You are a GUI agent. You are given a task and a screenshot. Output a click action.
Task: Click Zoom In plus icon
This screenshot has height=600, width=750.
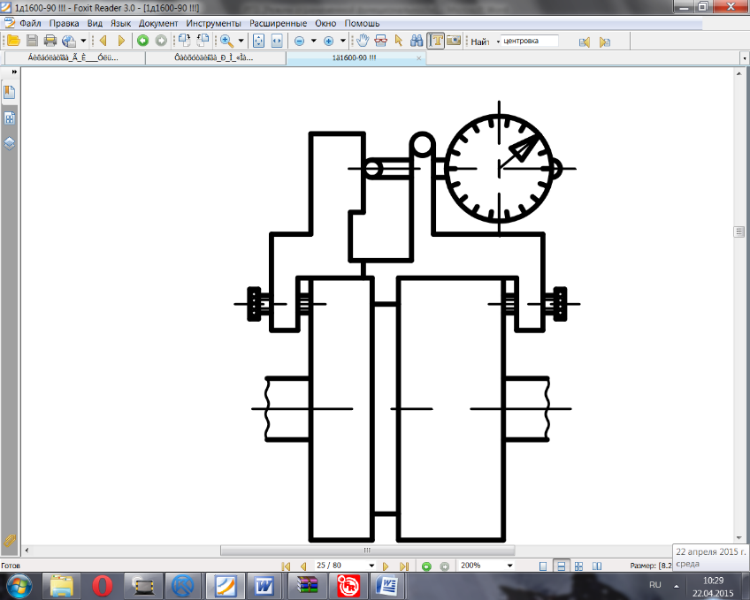pos(329,42)
